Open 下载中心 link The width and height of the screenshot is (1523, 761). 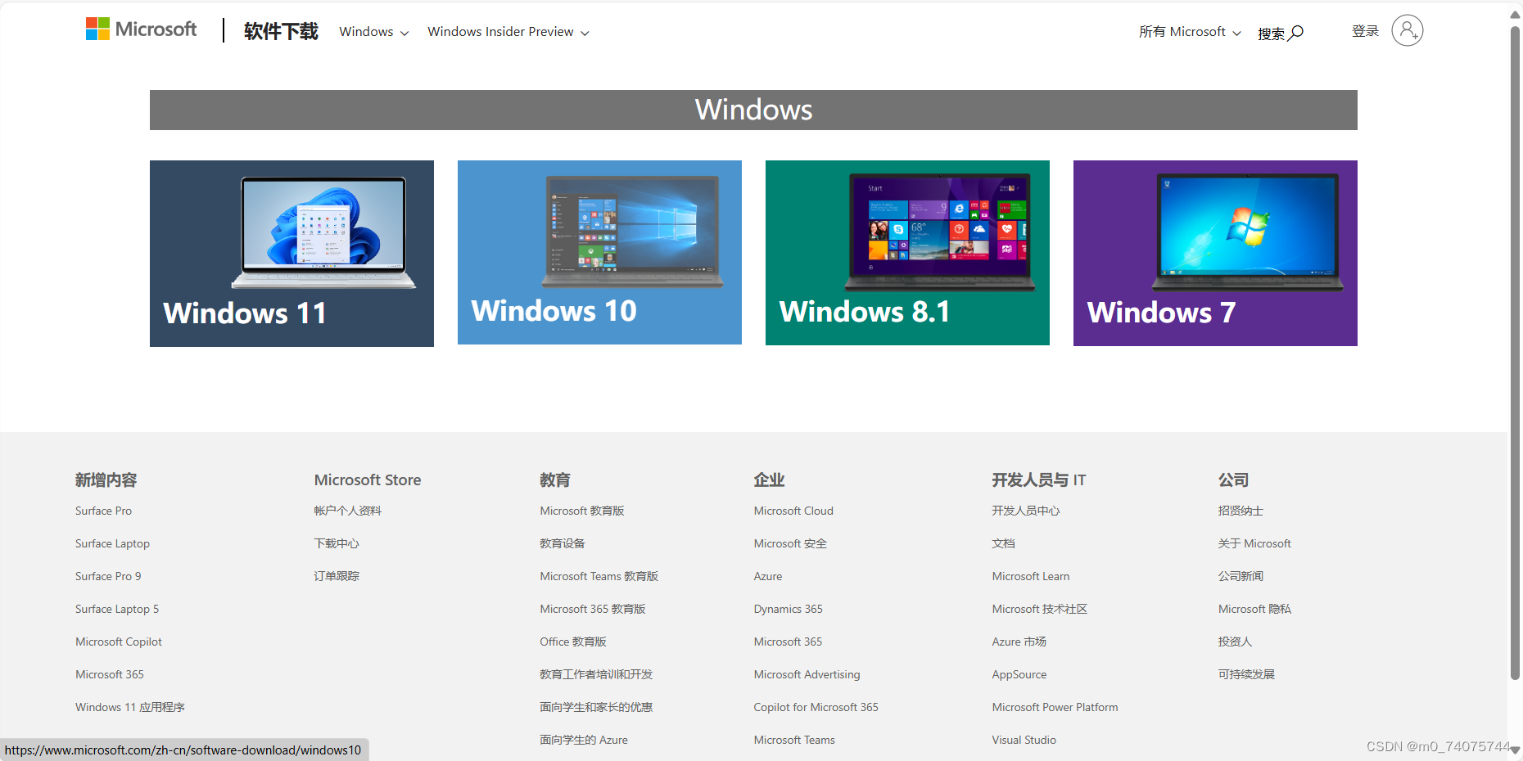click(337, 543)
